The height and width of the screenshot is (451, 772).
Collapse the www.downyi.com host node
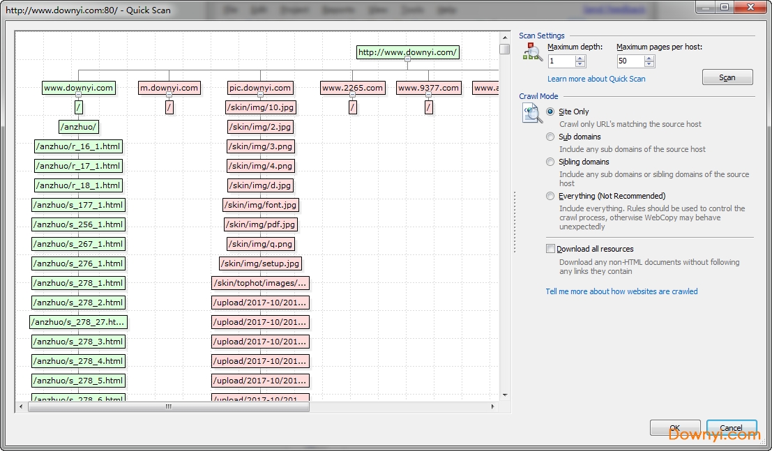[78, 95]
